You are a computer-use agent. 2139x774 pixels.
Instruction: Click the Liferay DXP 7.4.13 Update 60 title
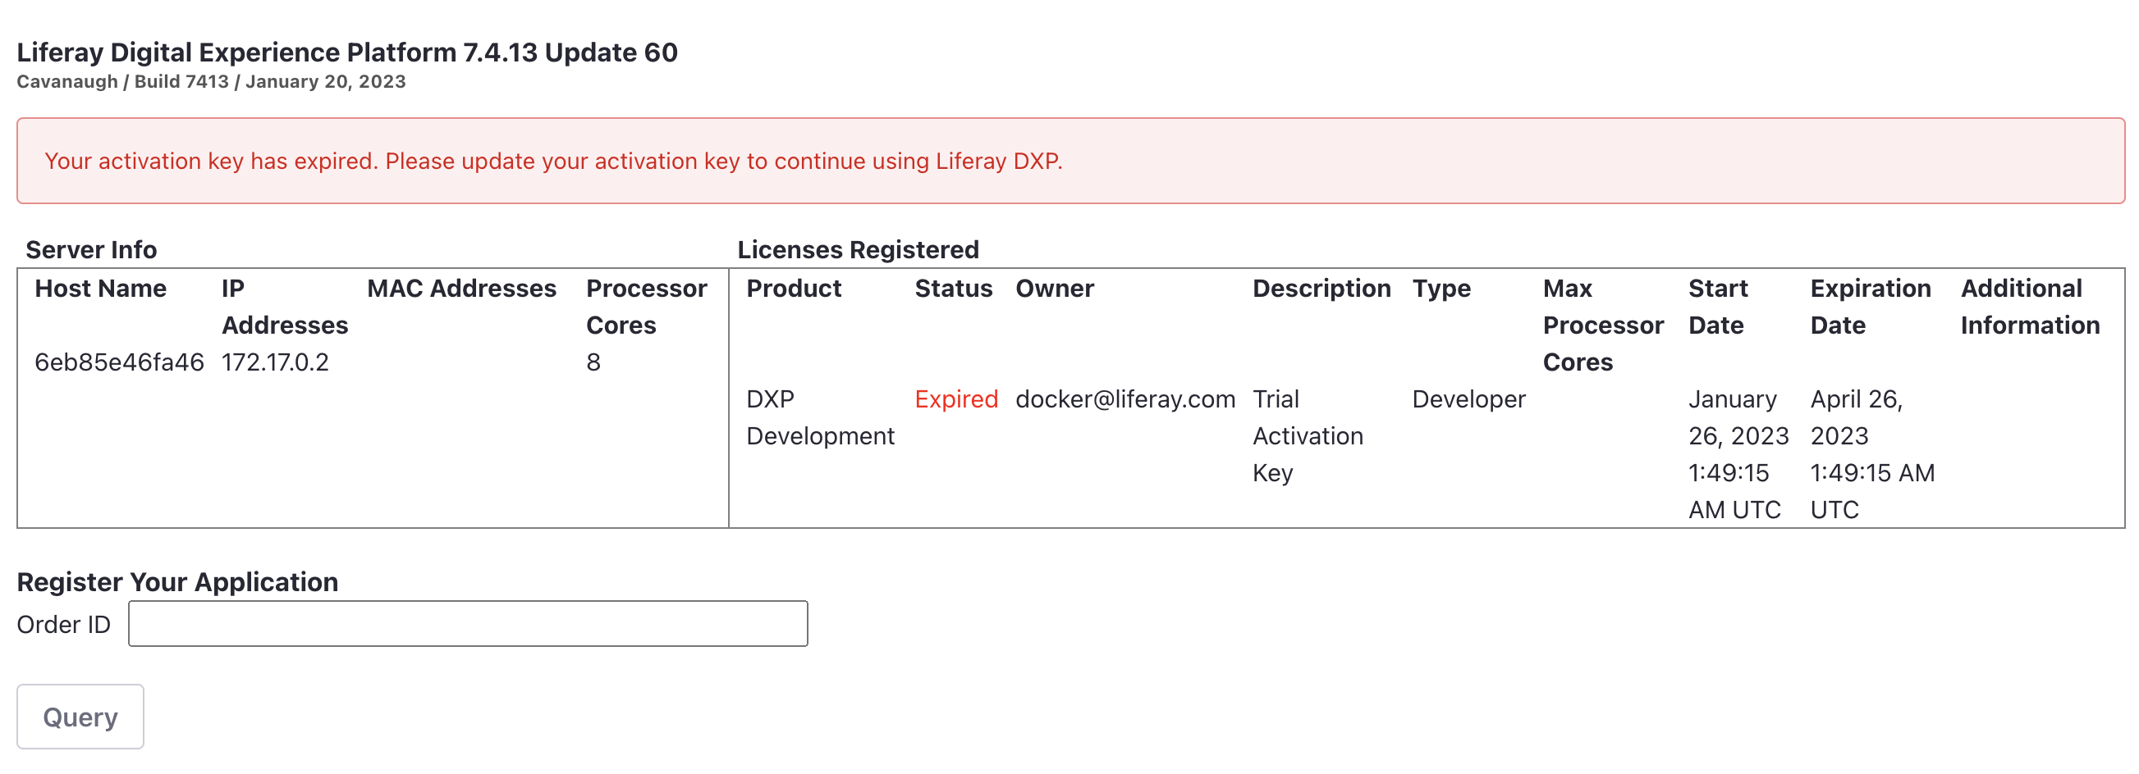347,52
